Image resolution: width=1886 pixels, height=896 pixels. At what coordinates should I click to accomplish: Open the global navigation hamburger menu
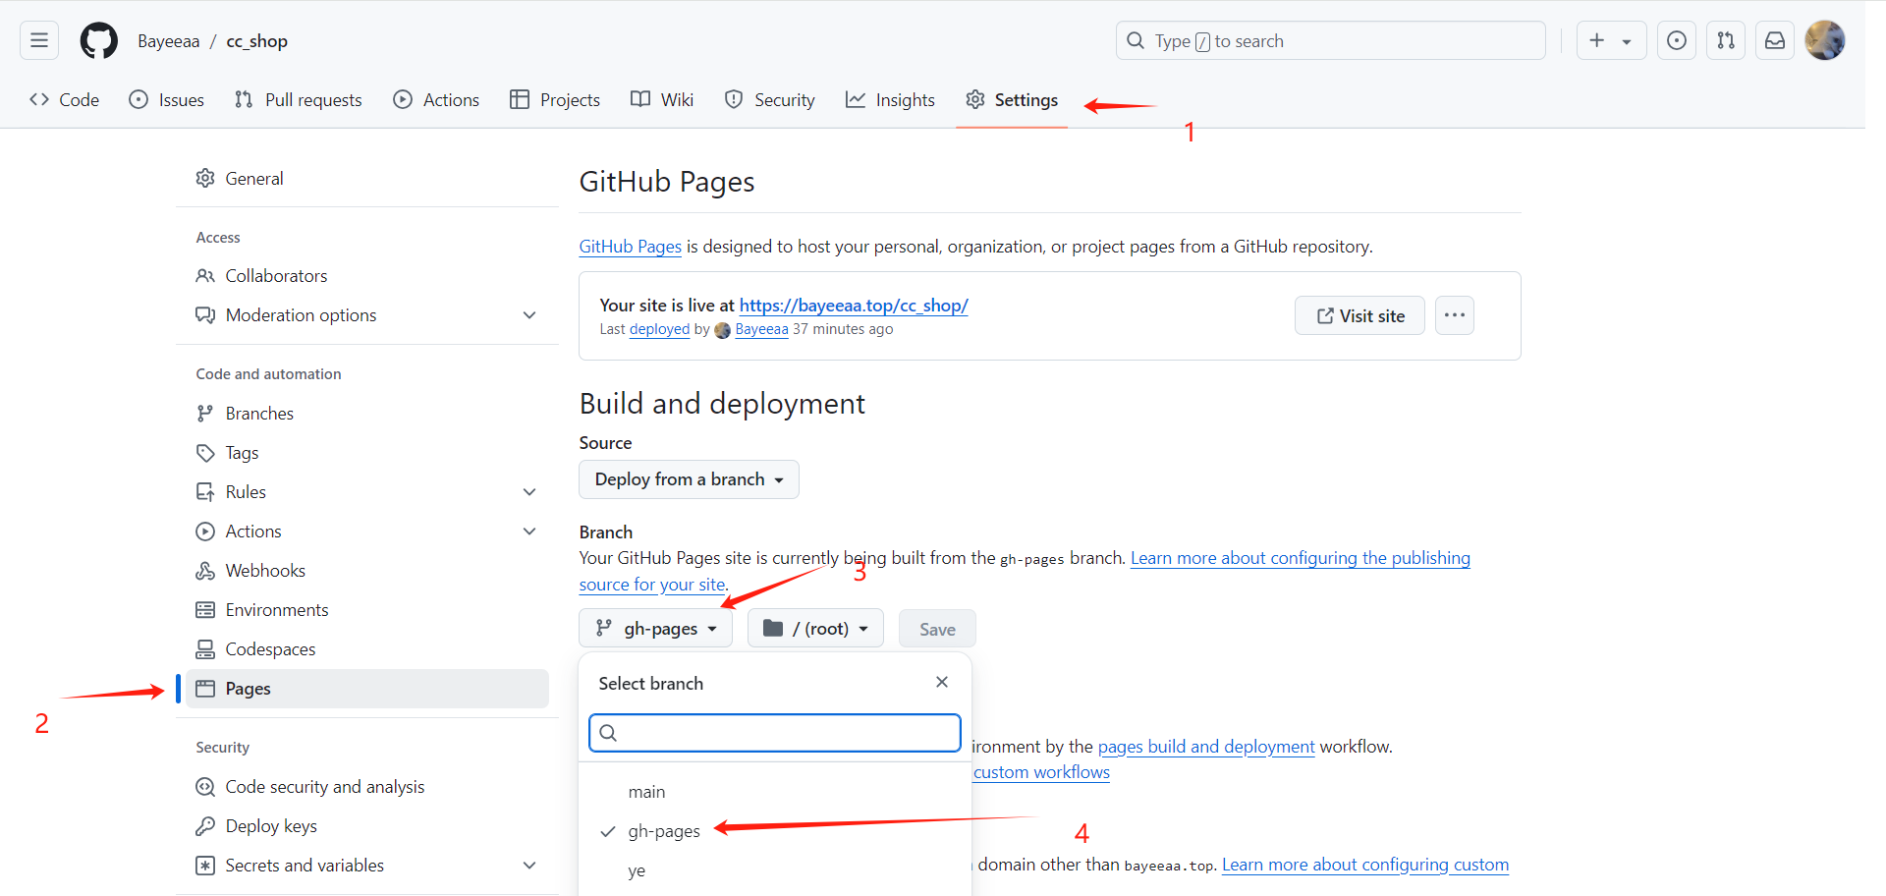[x=38, y=40]
